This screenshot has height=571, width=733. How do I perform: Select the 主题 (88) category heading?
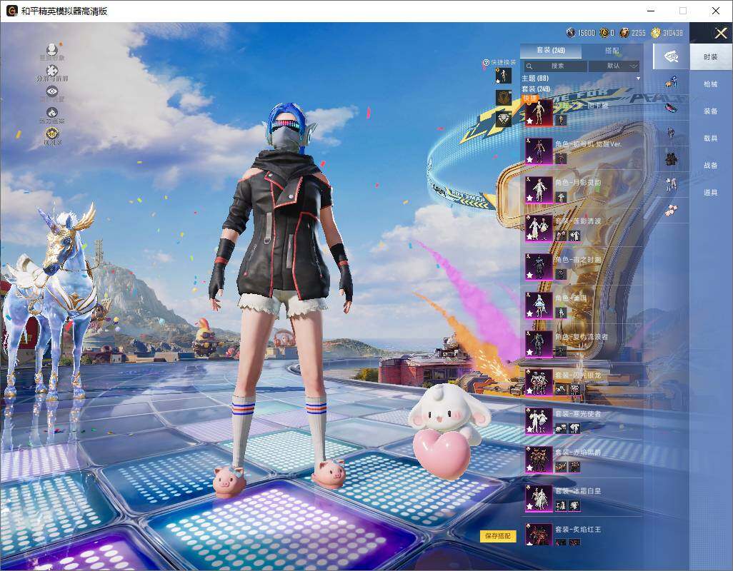pos(535,79)
